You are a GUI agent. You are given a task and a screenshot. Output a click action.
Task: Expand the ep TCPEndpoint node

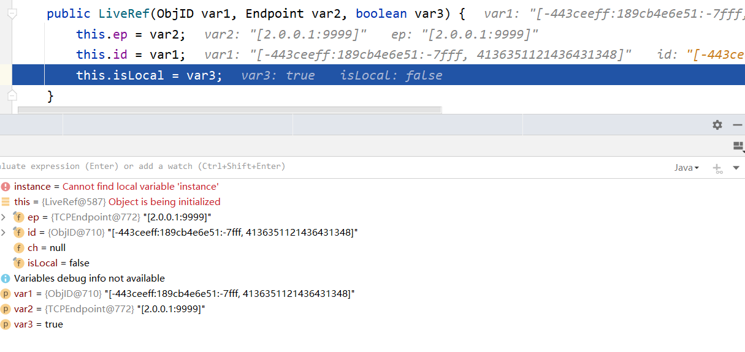tap(4, 217)
